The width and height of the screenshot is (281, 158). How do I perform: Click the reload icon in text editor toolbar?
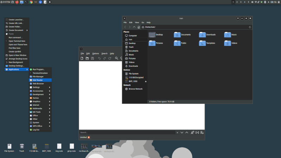tap(110, 58)
